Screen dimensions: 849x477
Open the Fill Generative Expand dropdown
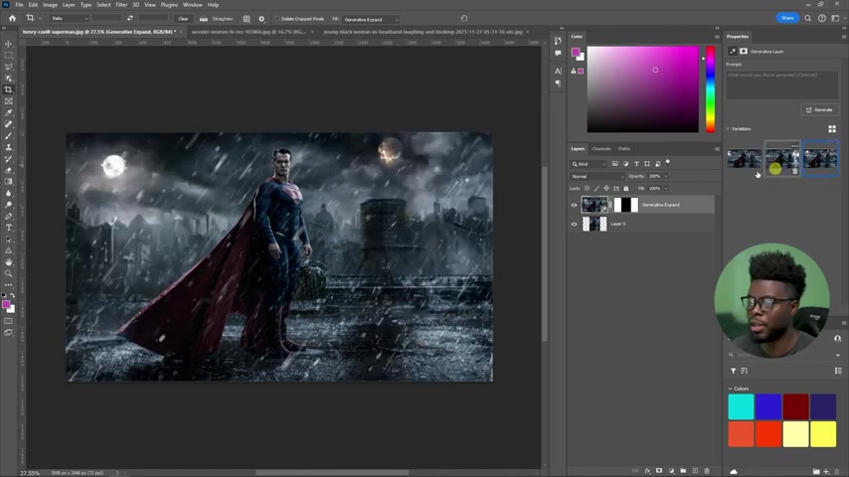[371, 19]
